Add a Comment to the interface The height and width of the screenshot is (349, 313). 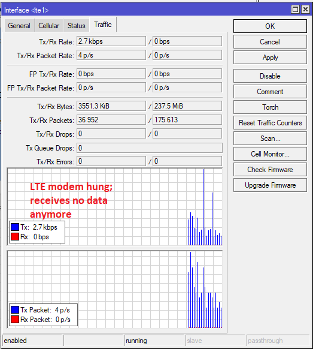coord(270,92)
